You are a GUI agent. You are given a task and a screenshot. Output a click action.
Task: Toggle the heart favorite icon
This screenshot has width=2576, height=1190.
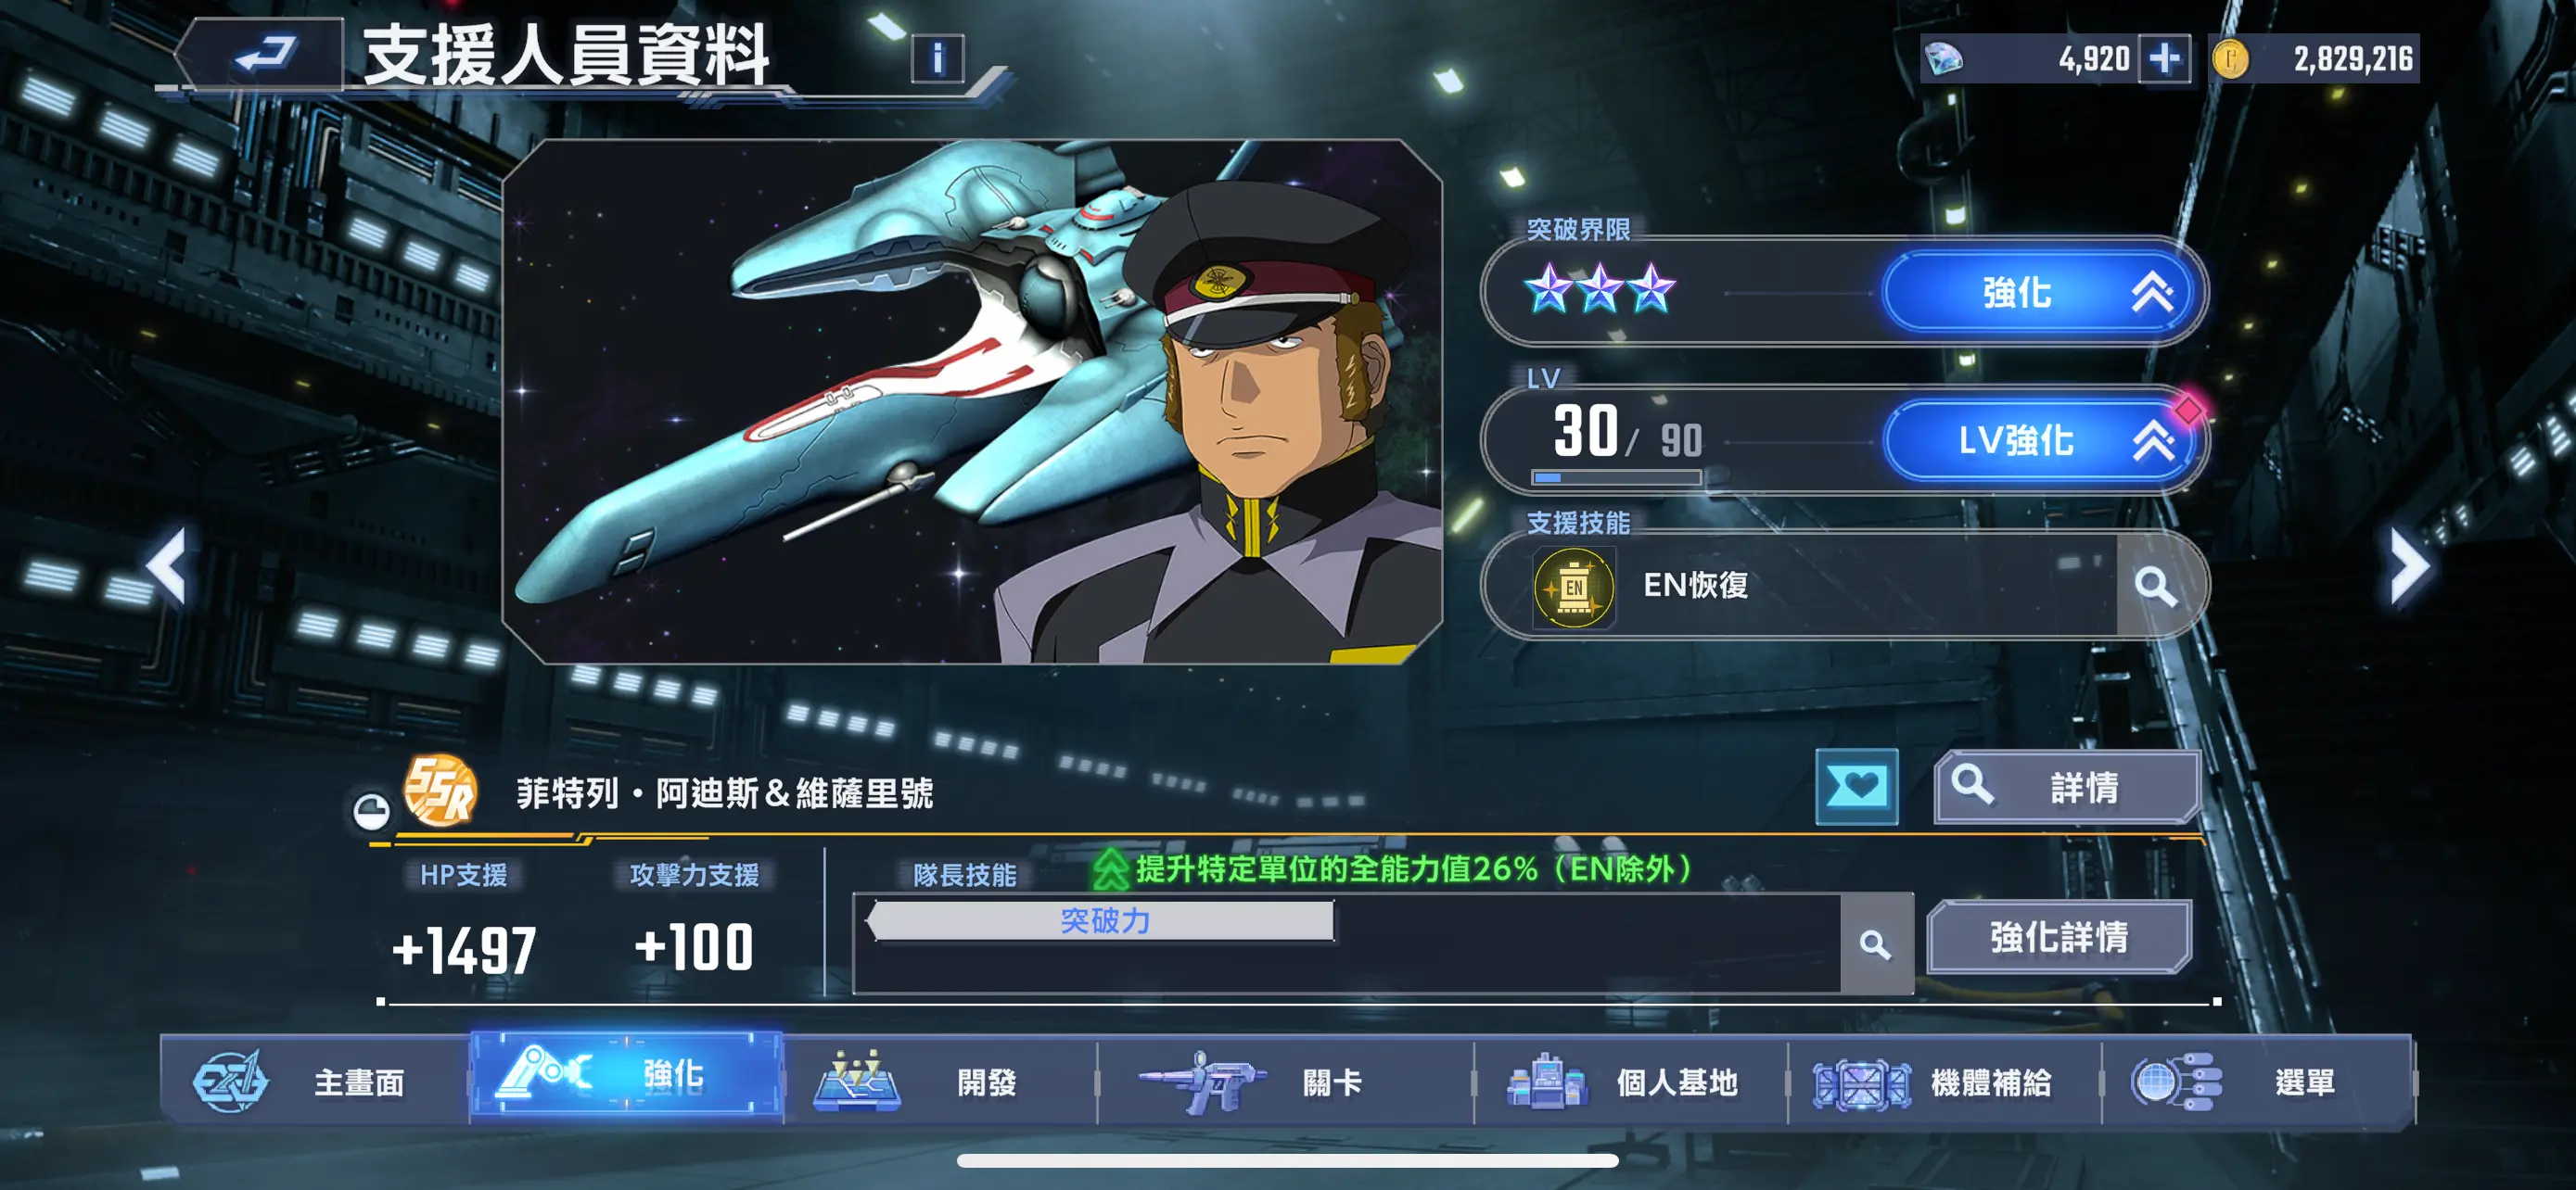point(1856,786)
